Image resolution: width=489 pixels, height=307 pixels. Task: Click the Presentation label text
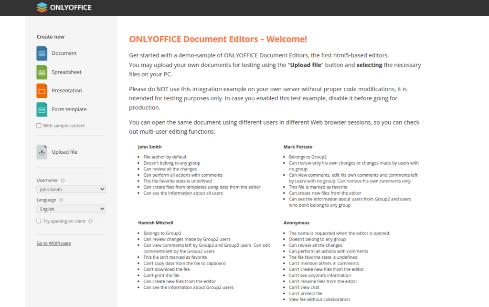[67, 90]
